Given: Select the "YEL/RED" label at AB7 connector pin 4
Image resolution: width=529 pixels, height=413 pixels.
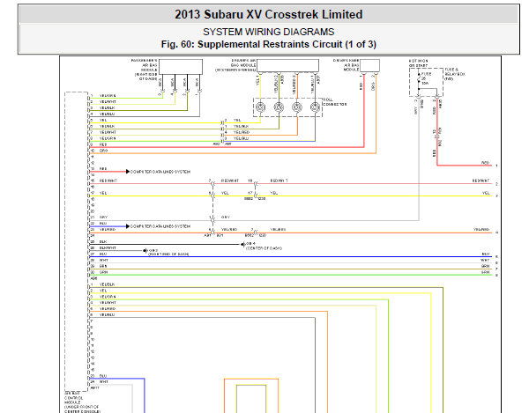Looking at the screenshot, I should (242, 132).
